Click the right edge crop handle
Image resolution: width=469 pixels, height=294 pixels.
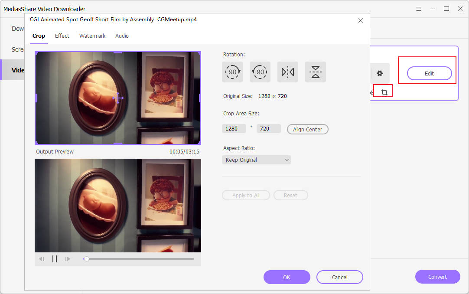pyautogui.click(x=200, y=98)
